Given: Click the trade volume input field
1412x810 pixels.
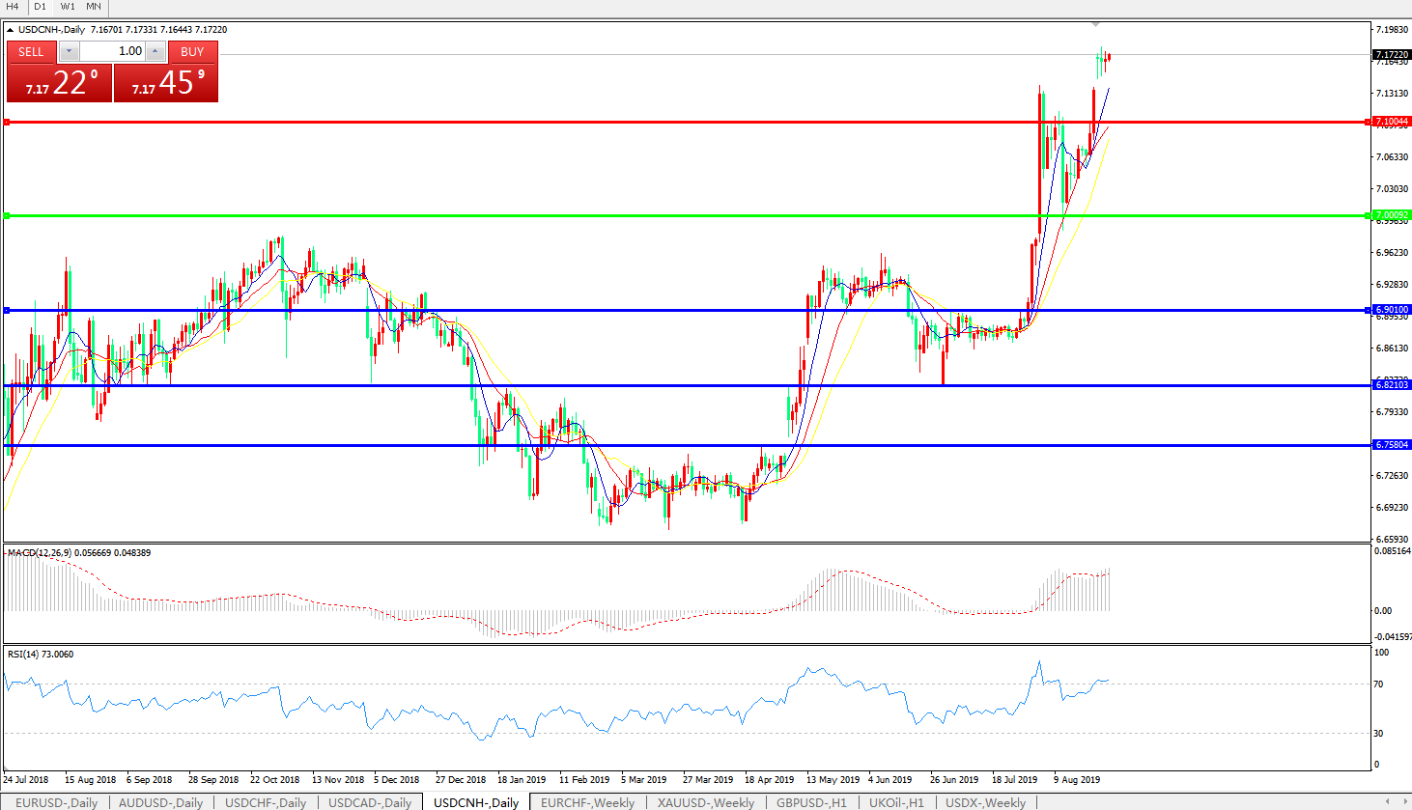Looking at the screenshot, I should (112, 52).
